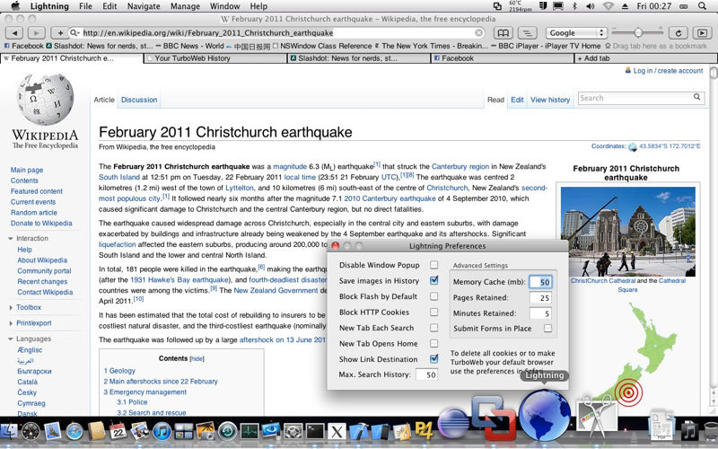
Task: Collapse the Interaction sidebar section
Action: (11, 239)
